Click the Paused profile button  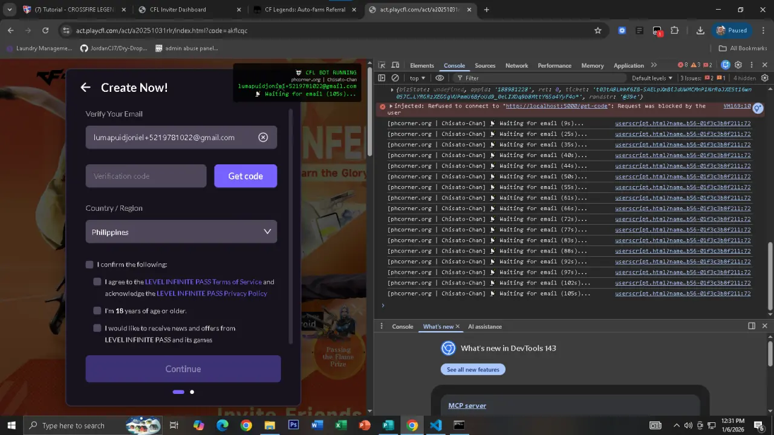[732, 30]
